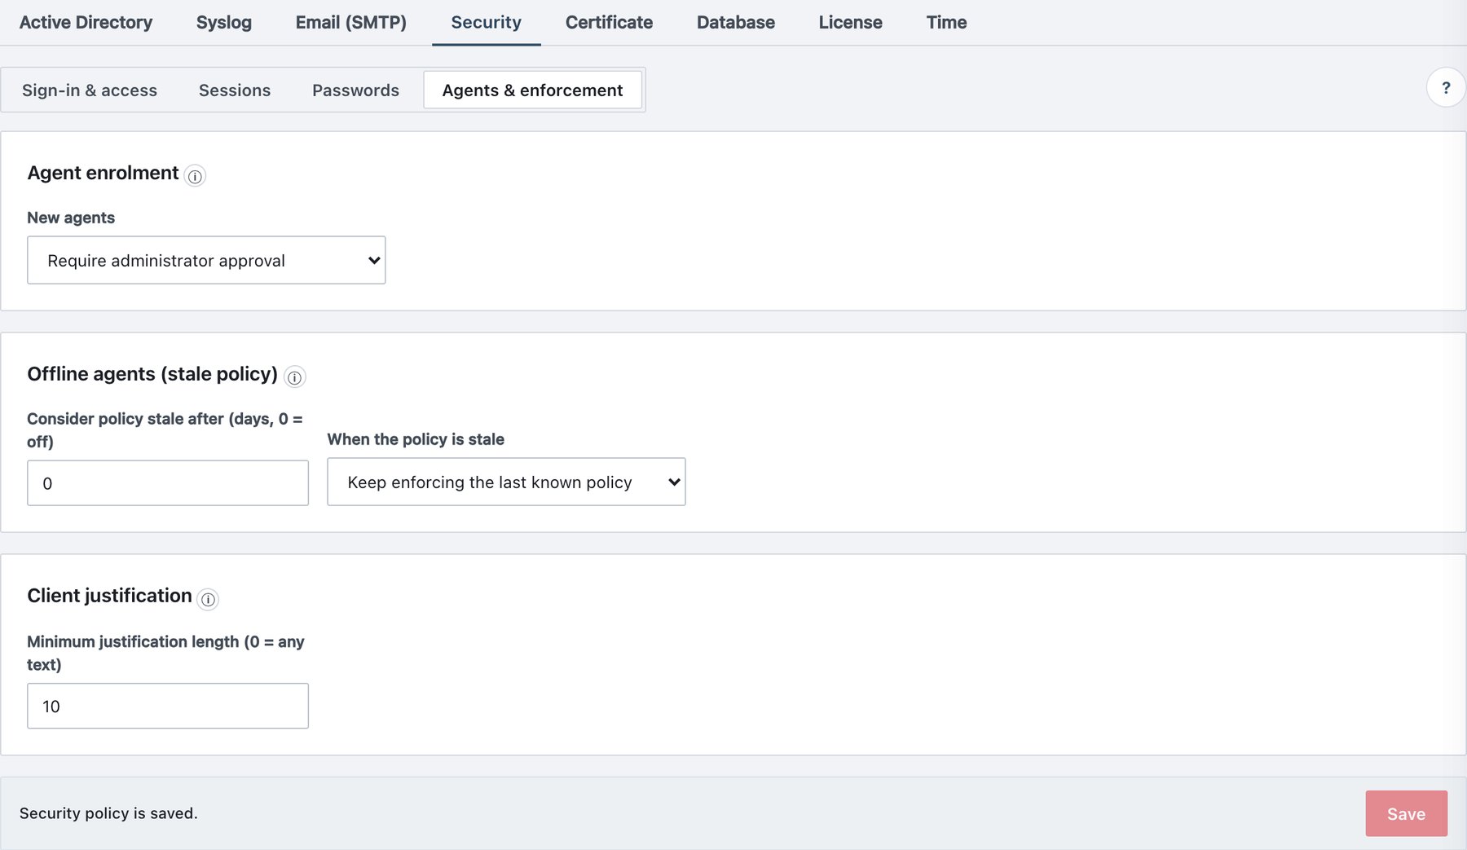This screenshot has height=850, width=1467.
Task: Click the Save button
Action: pos(1407,813)
